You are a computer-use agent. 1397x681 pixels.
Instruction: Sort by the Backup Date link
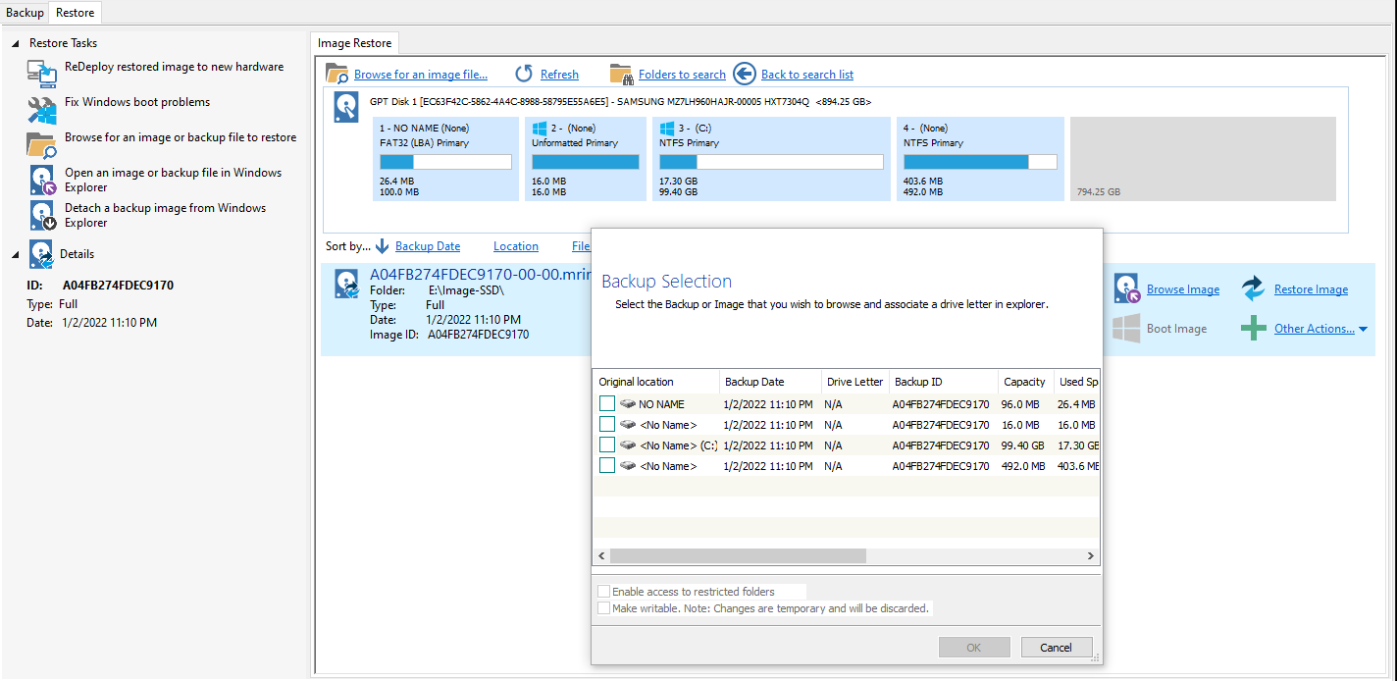(428, 246)
